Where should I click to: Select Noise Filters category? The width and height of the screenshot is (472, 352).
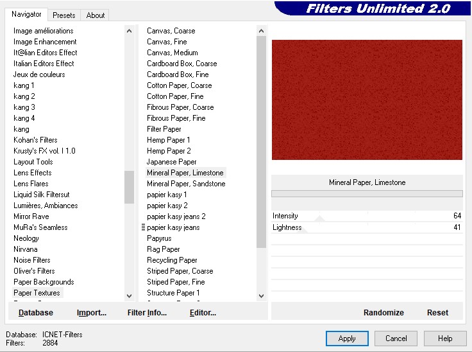click(x=31, y=260)
